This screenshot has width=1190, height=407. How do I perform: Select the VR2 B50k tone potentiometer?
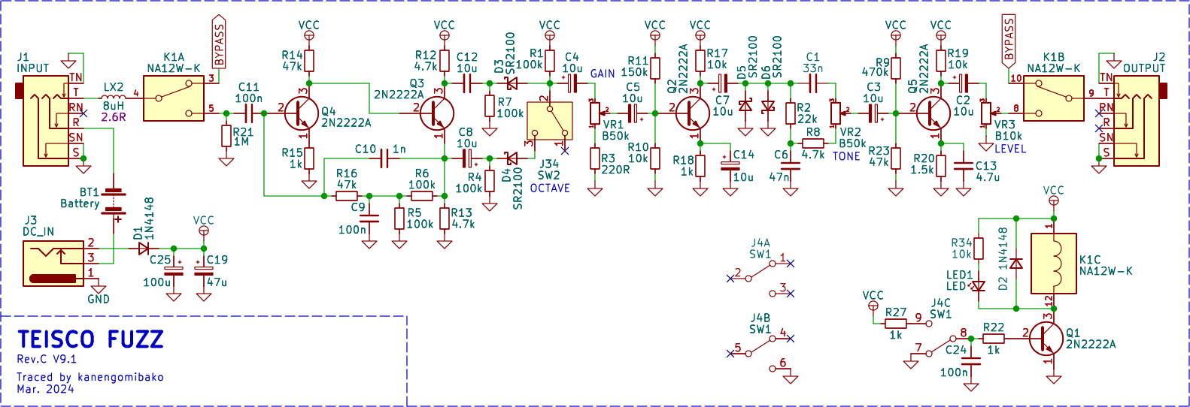click(835, 113)
